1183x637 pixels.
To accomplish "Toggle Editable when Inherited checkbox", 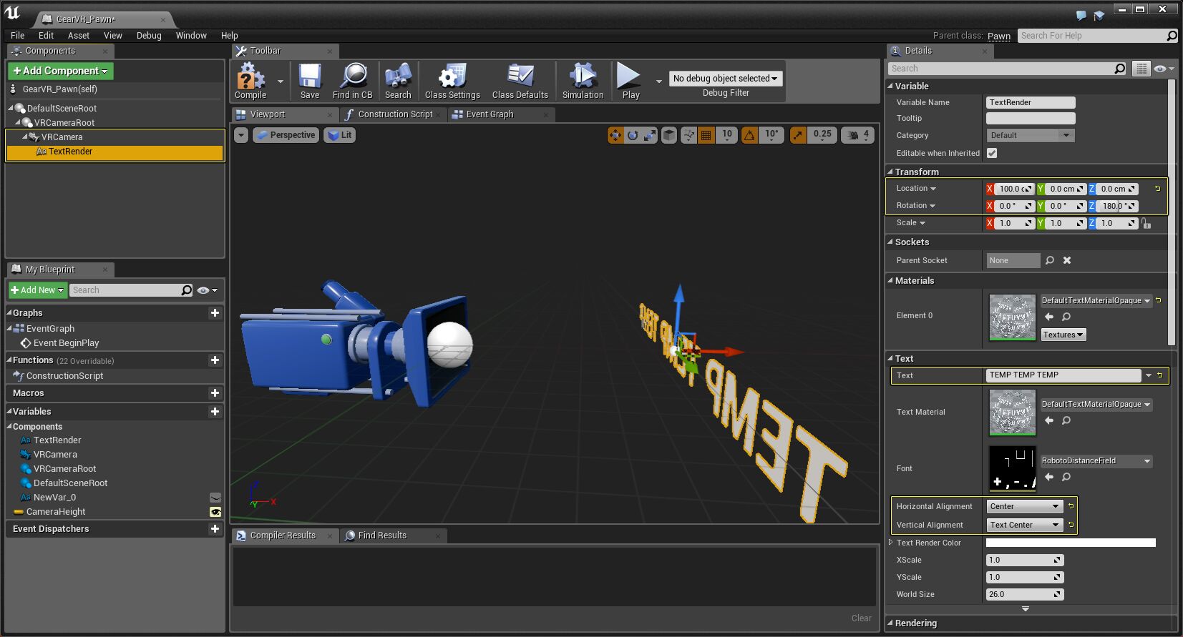I will (992, 153).
